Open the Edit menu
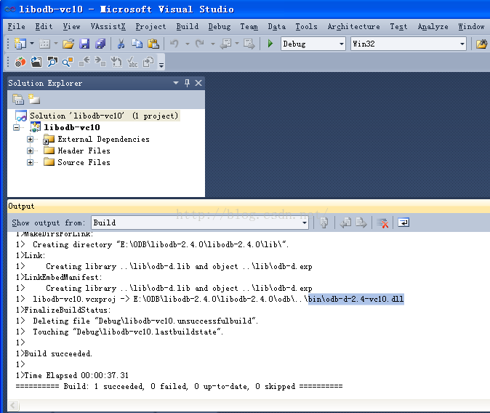This screenshot has height=413, width=490. [44, 27]
